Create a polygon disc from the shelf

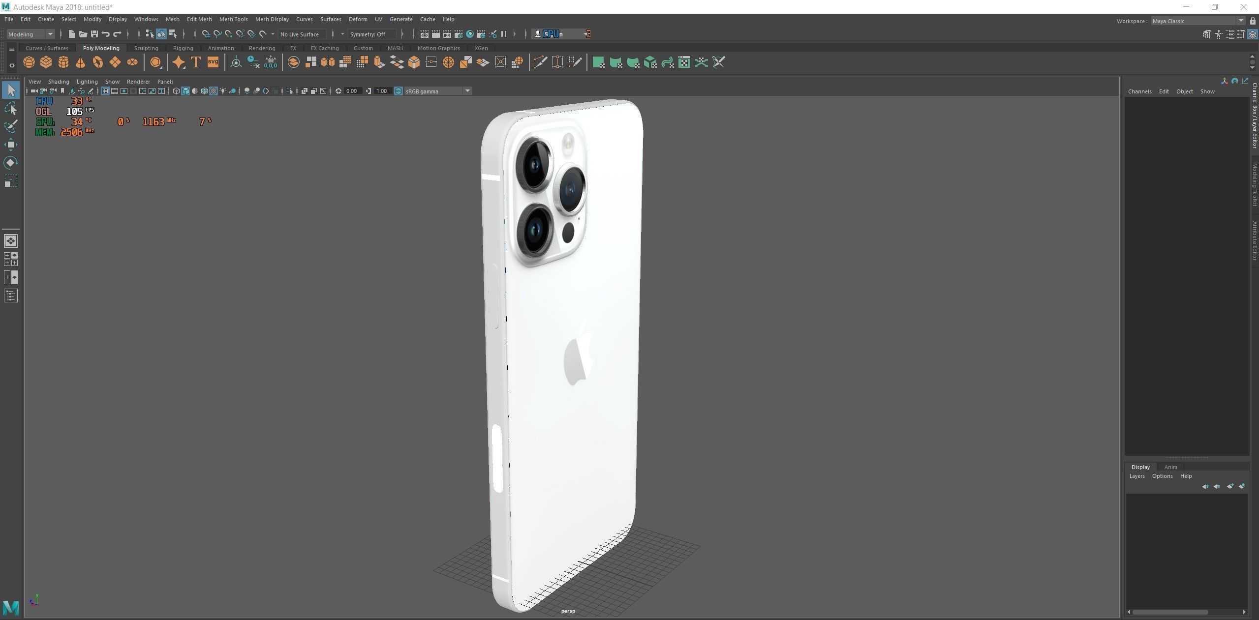tap(132, 62)
